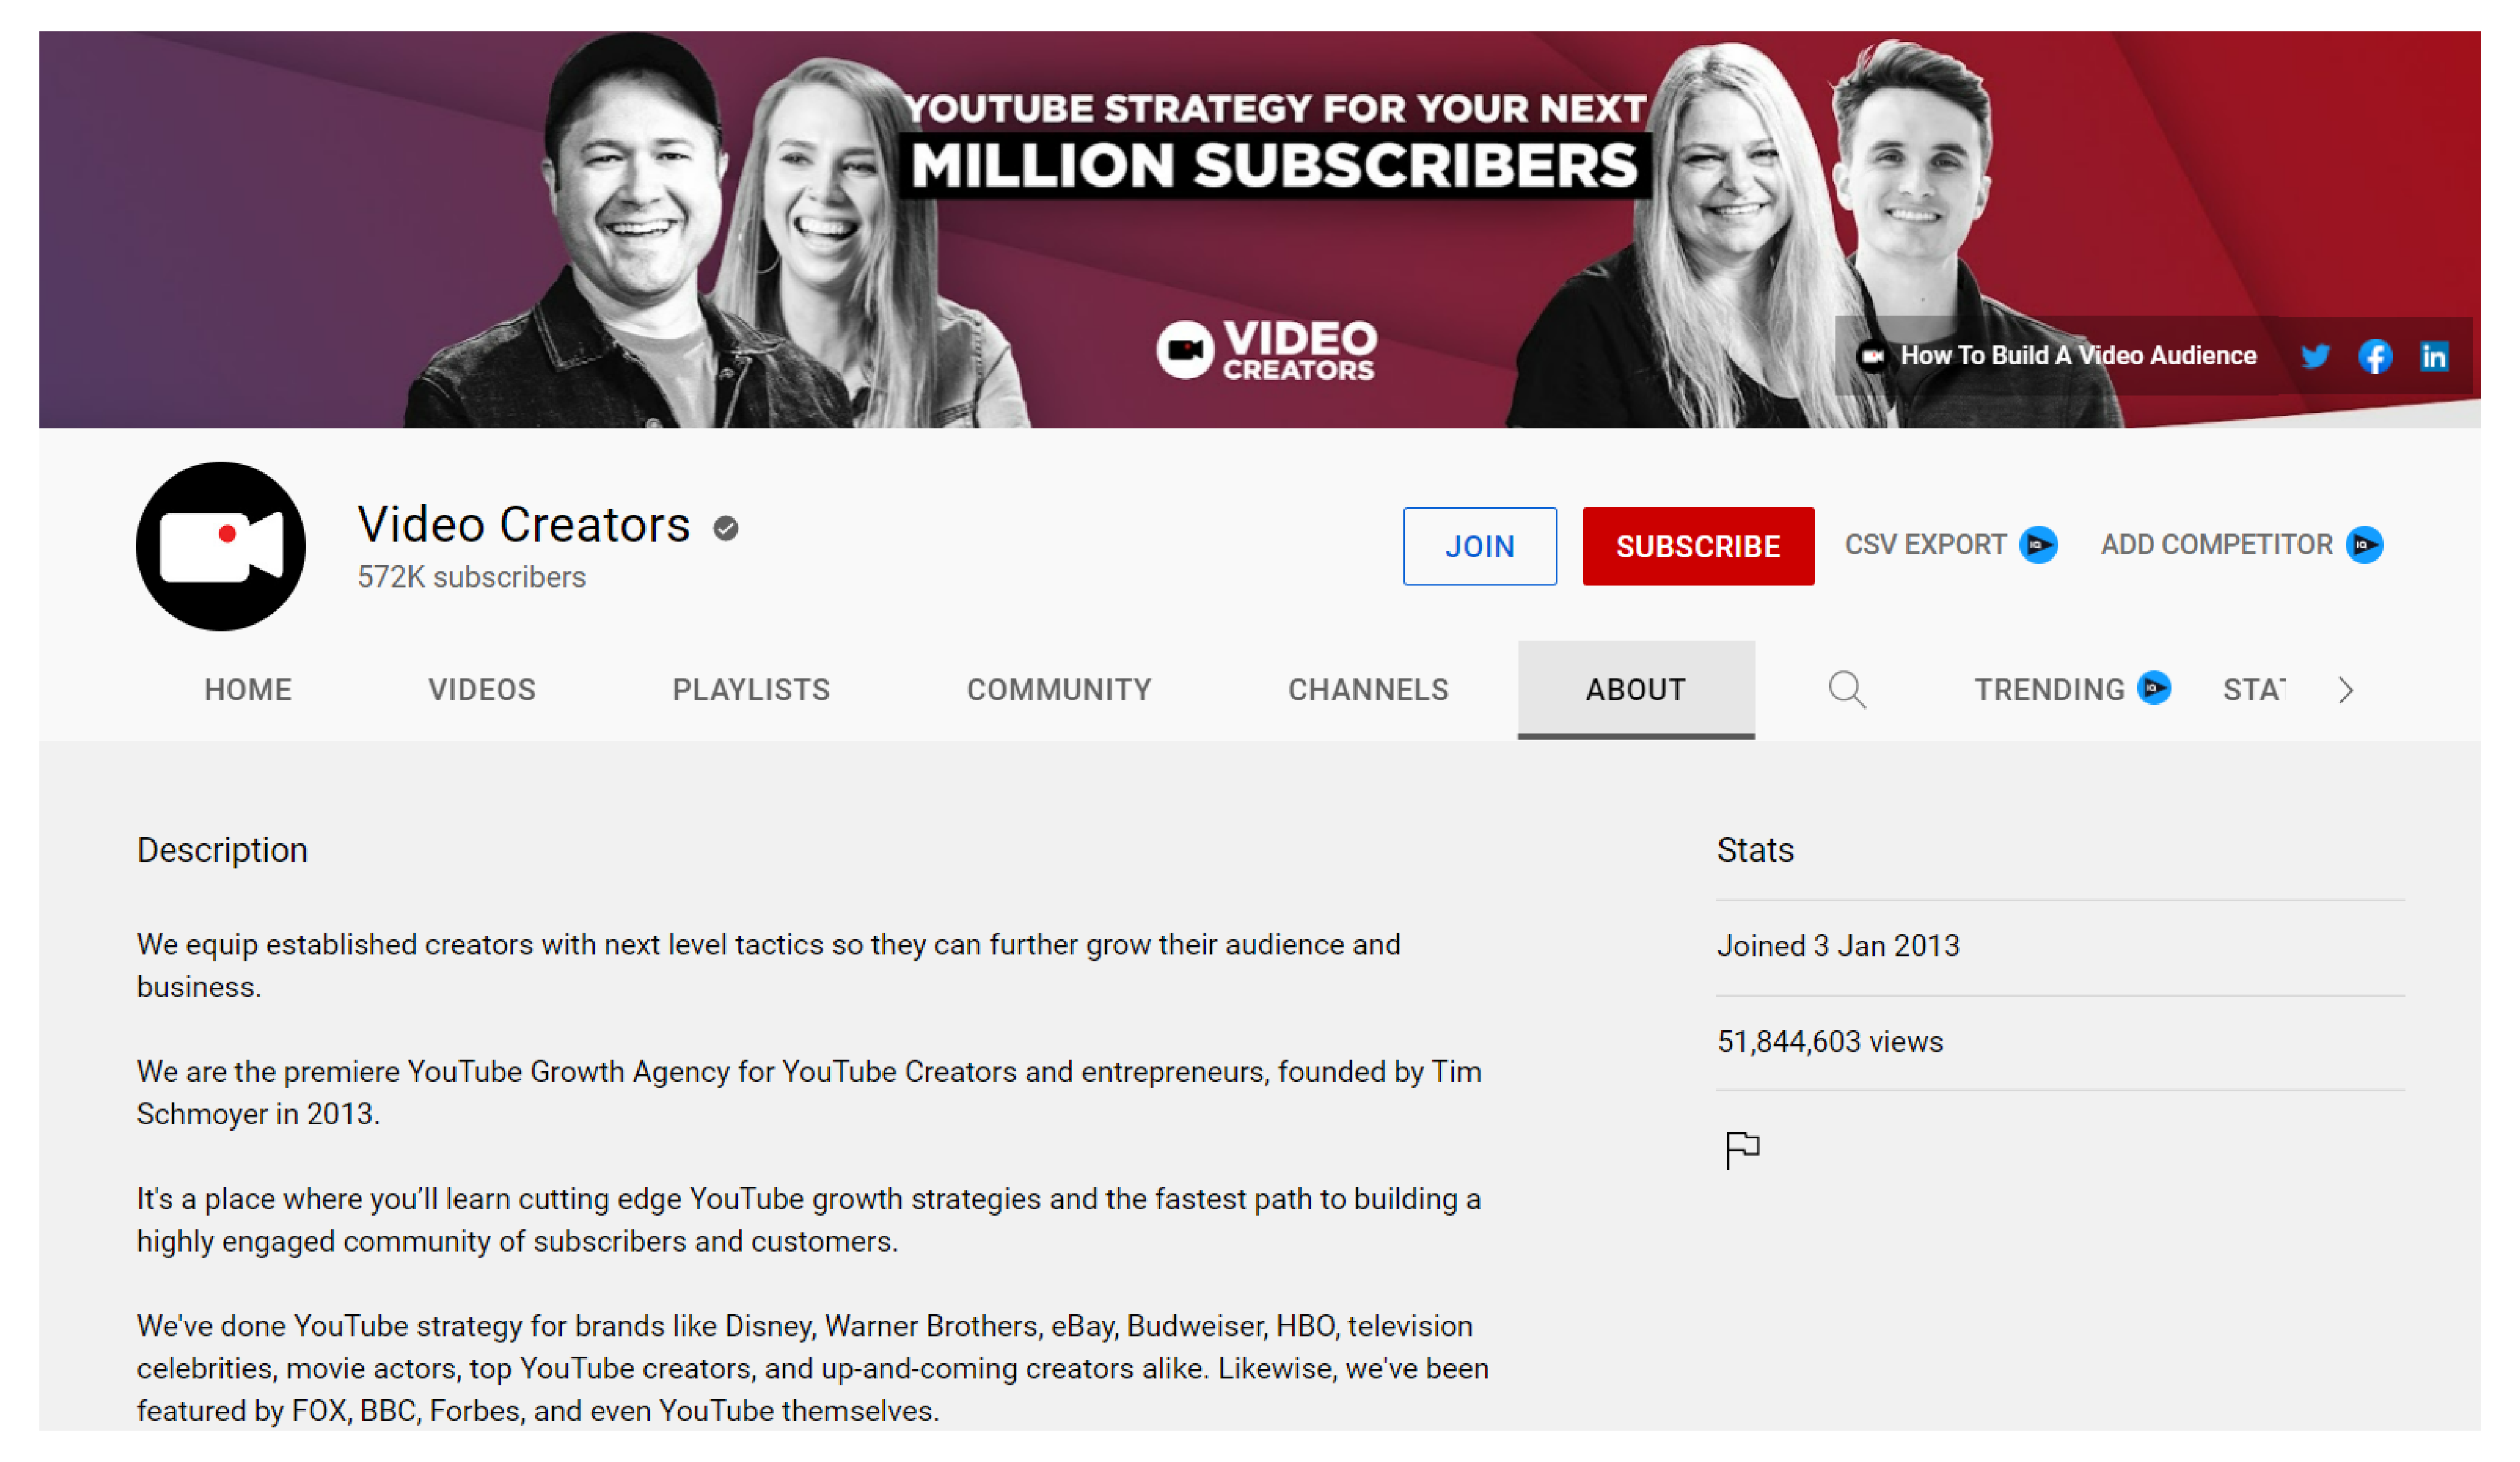Open the Videos tab
This screenshot has width=2520, height=1462.
click(x=482, y=690)
